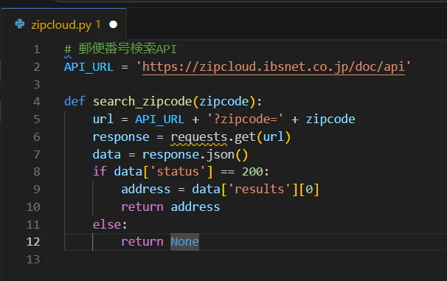Click line number 1 in the gutter

tap(36, 49)
